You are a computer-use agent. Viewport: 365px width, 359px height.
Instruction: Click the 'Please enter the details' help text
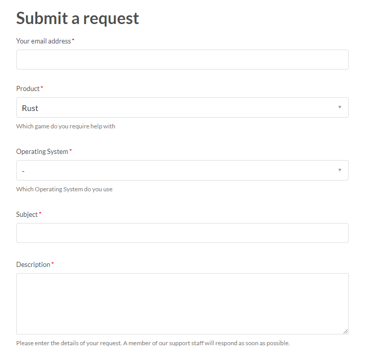[153, 343]
